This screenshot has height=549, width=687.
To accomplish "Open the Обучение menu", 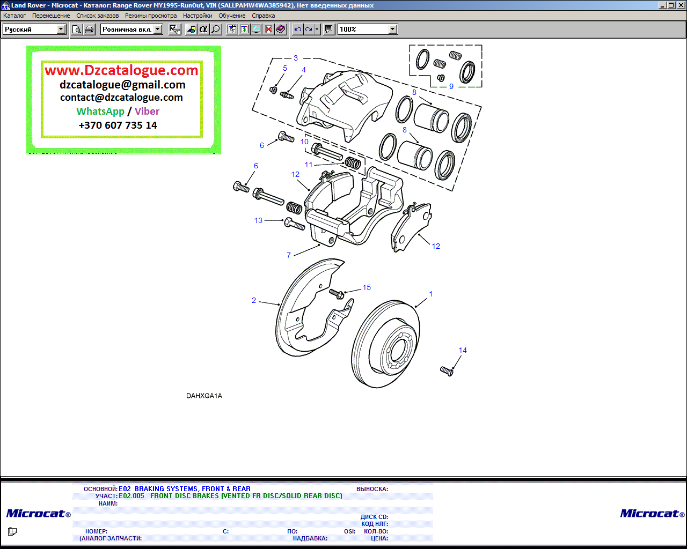I will click(232, 16).
